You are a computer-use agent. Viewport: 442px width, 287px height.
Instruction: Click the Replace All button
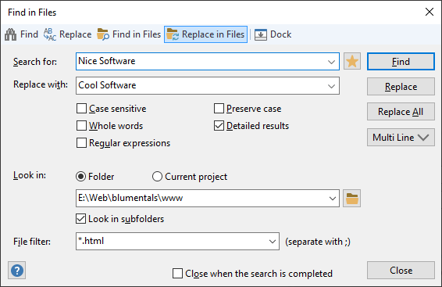click(x=401, y=112)
